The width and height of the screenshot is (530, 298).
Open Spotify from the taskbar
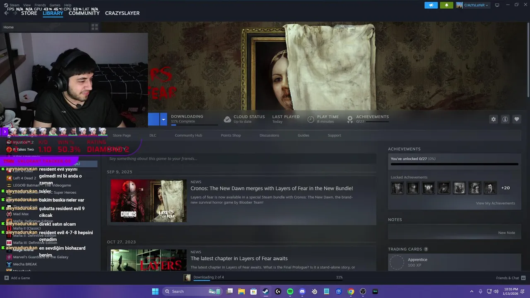(290, 291)
